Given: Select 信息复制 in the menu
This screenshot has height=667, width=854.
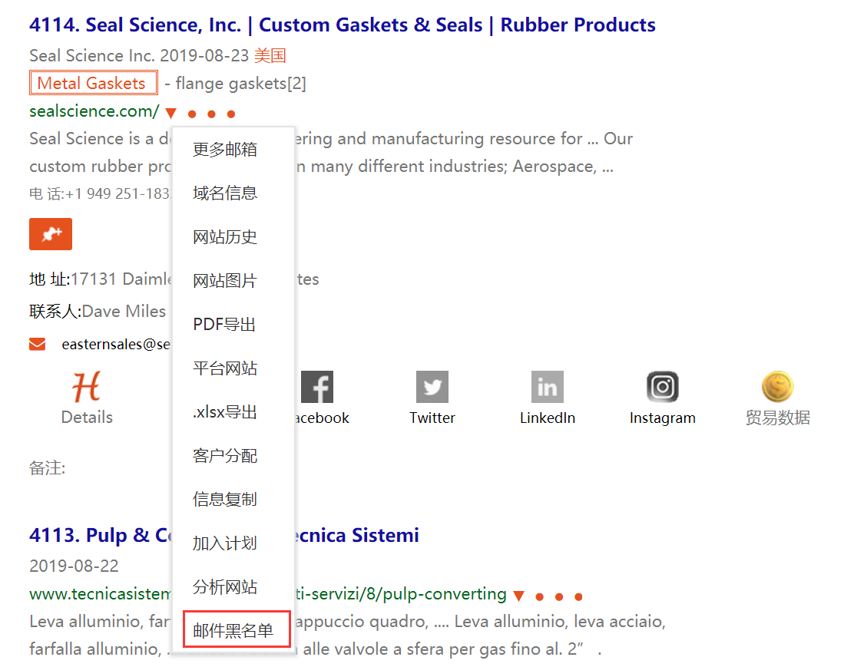Looking at the screenshot, I should (x=225, y=500).
